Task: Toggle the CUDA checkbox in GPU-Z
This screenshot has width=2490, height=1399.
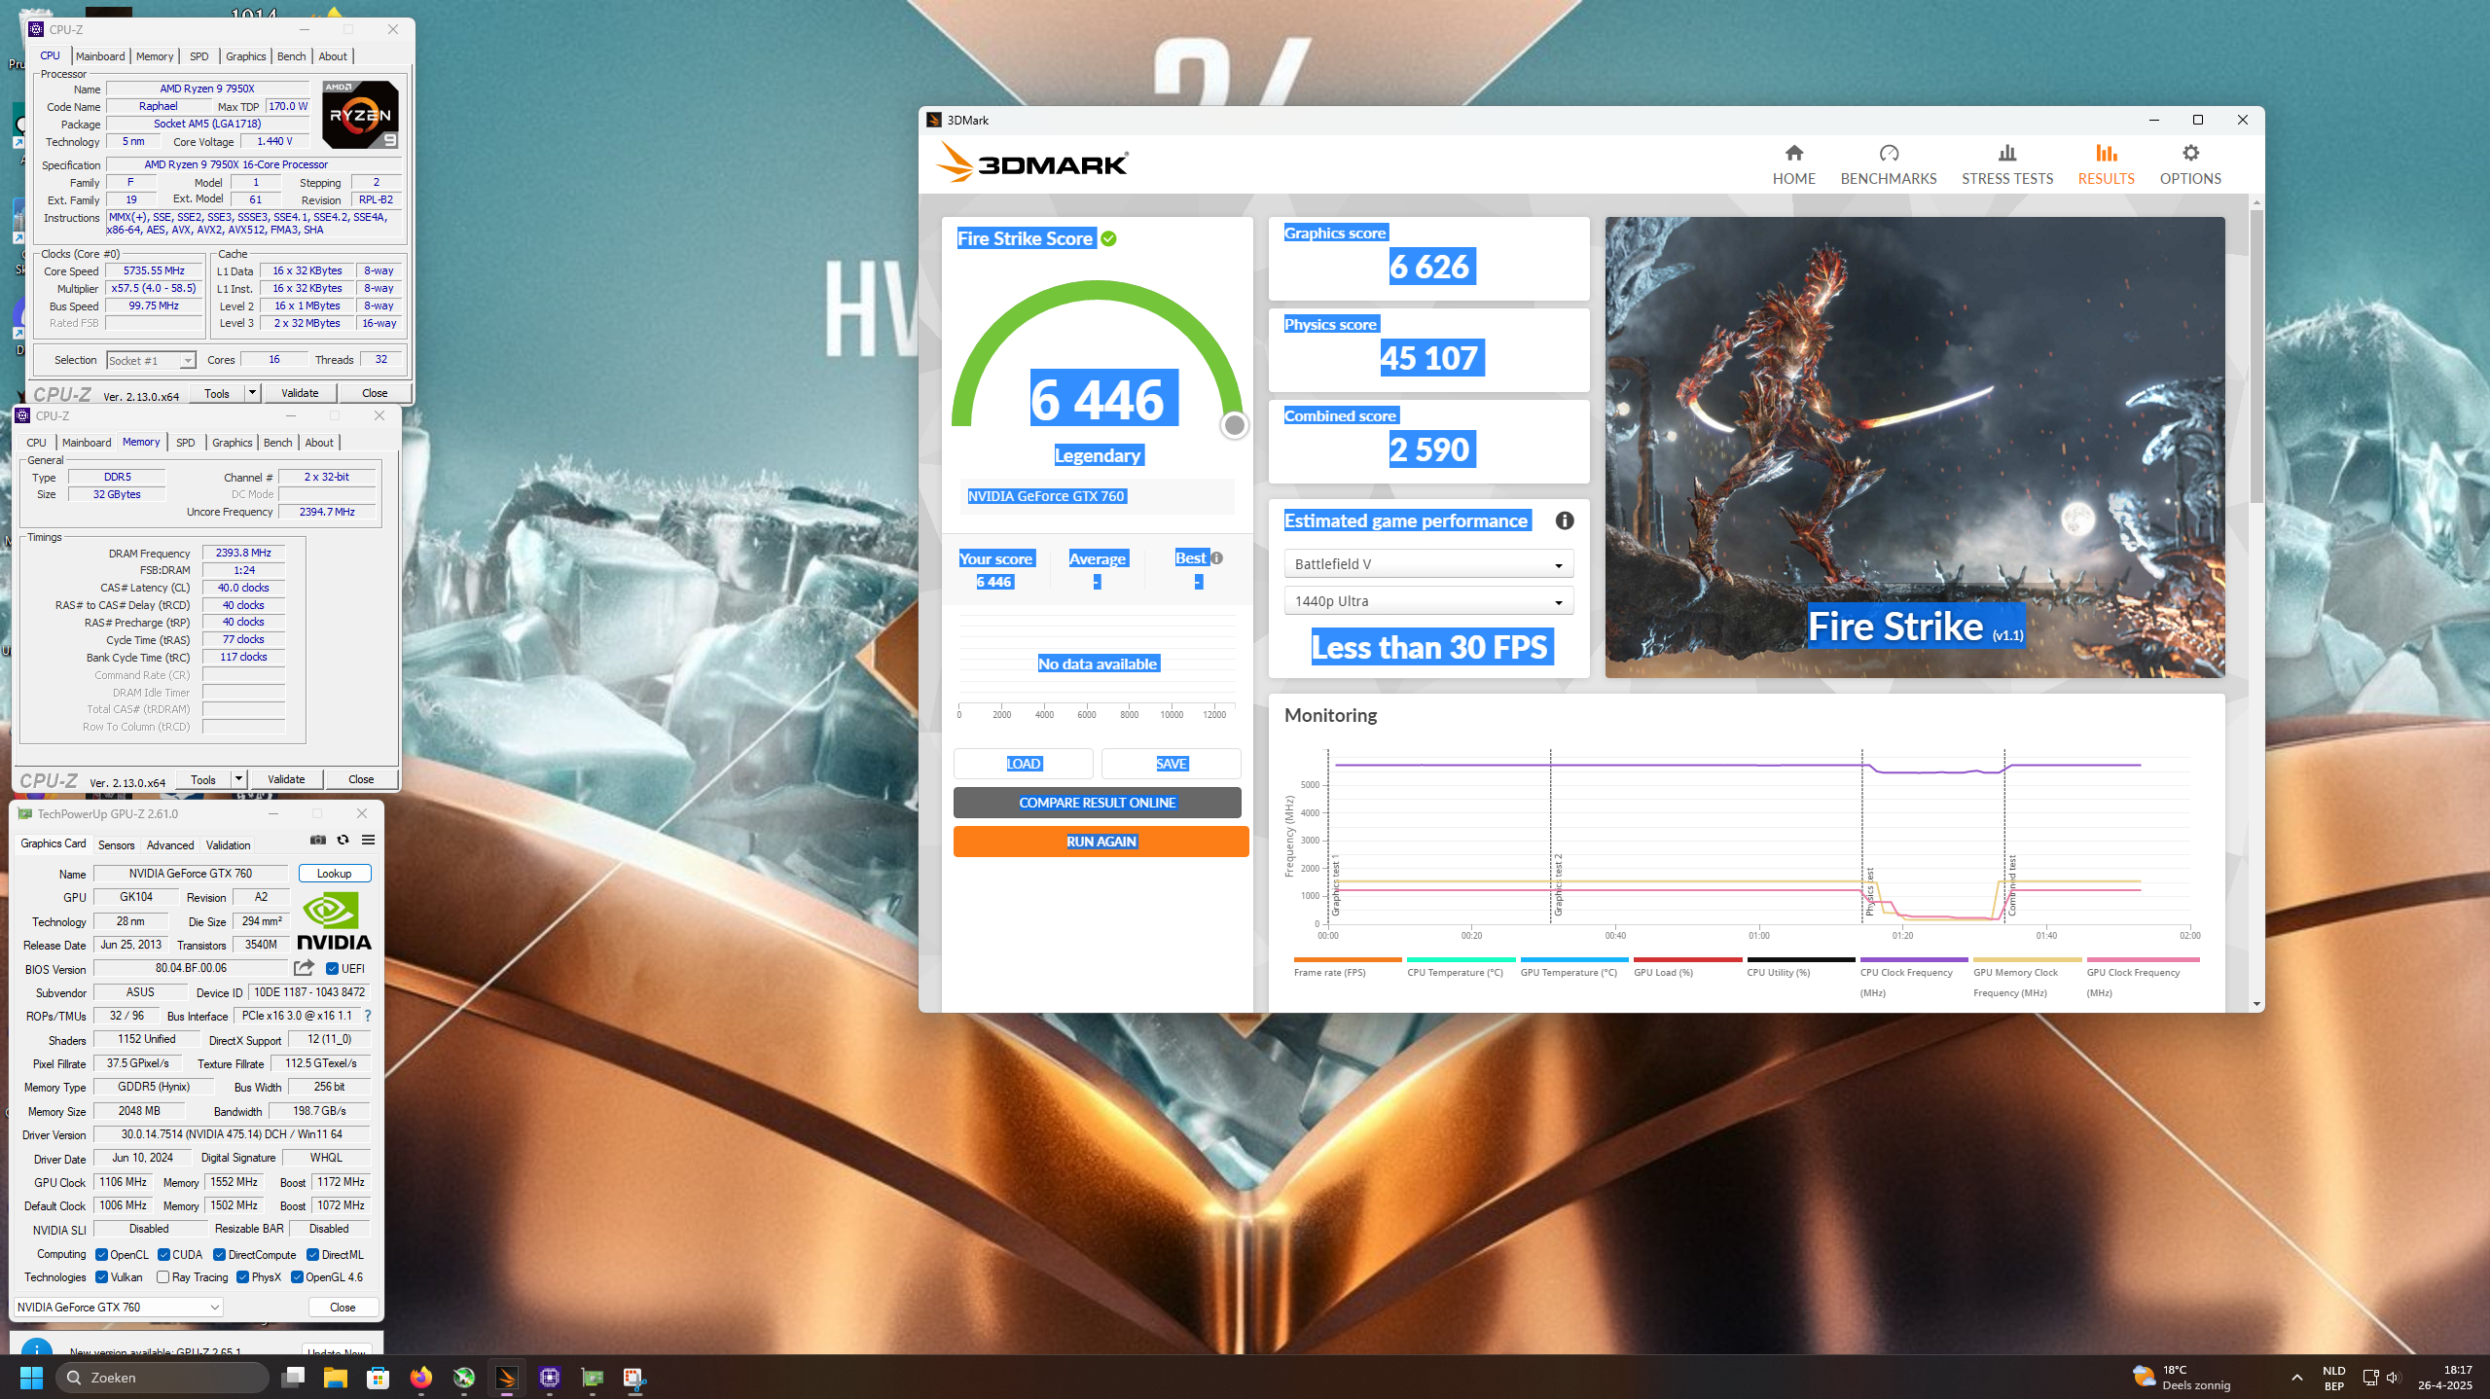Action: point(163,1254)
